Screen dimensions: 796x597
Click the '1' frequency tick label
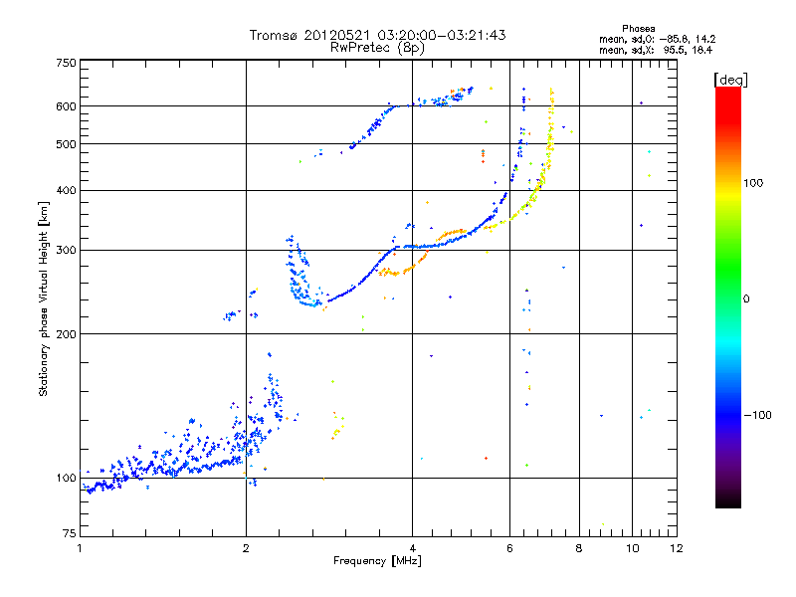[x=80, y=548]
